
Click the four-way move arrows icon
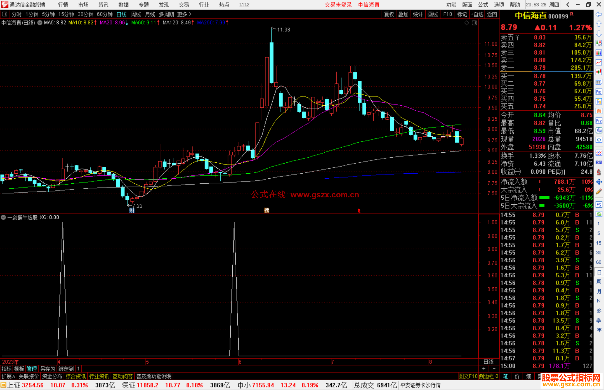pyautogui.click(x=599, y=182)
